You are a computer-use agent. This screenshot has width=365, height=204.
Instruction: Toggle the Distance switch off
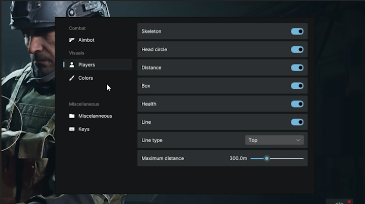297,67
